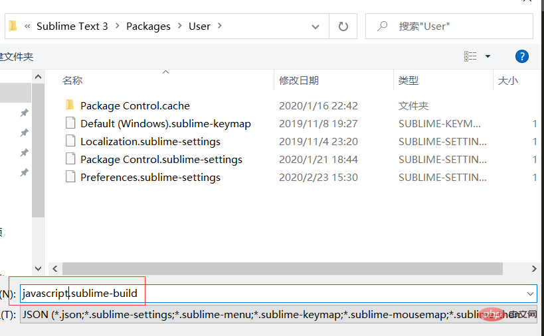Click the search magnifier icon

coord(383,27)
